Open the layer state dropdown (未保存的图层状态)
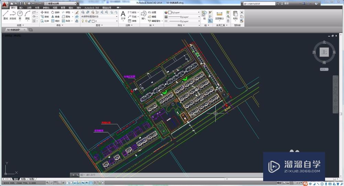Image resolution: width=344 pixels, height=186 pixels. tap(99, 17)
